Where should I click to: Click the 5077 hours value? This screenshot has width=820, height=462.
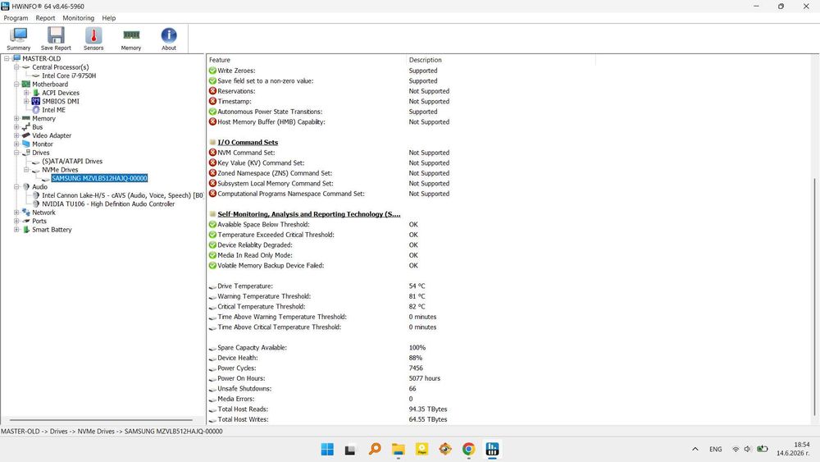[x=425, y=378]
